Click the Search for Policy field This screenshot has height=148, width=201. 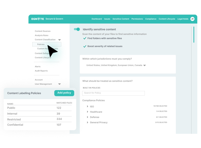pyautogui.click(x=113, y=93)
